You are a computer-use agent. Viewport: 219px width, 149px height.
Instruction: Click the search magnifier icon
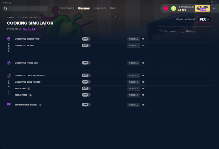pos(6,8)
